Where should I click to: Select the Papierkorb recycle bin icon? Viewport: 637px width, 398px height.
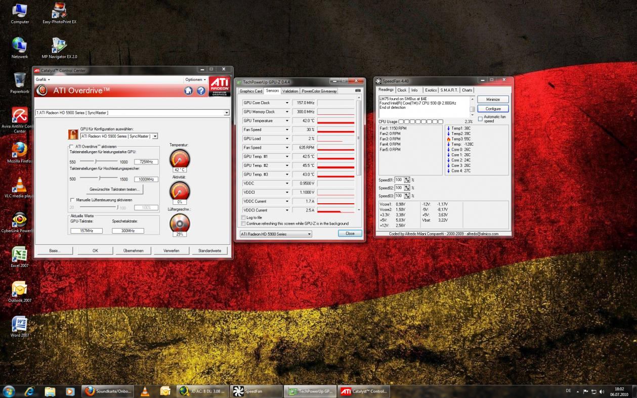tap(20, 83)
